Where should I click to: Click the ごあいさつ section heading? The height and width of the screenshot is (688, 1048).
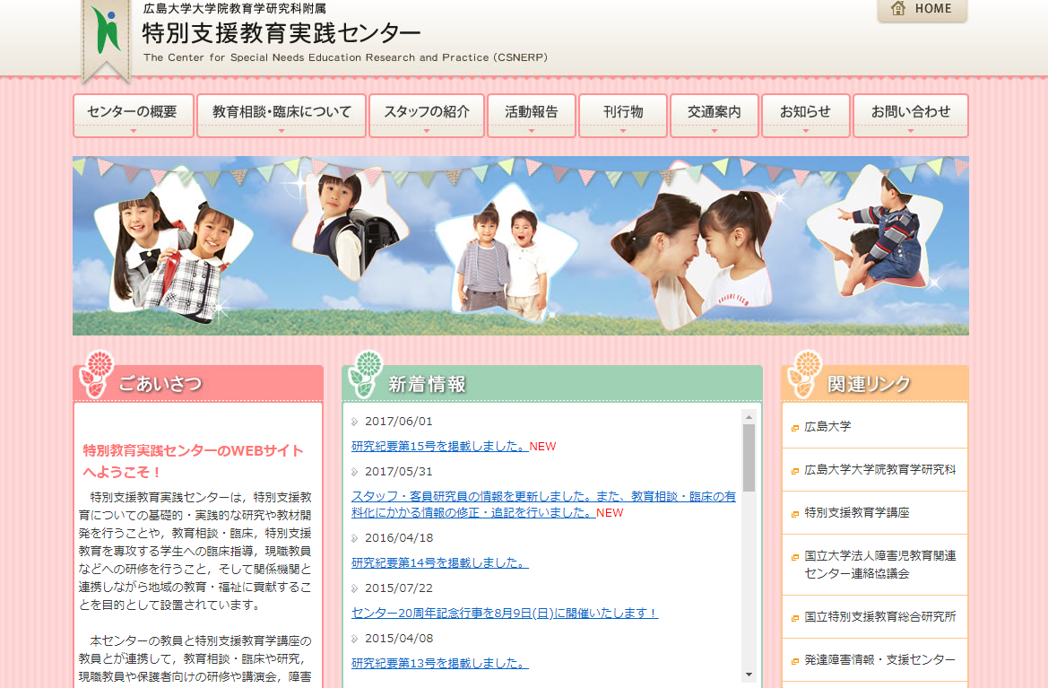point(160,384)
